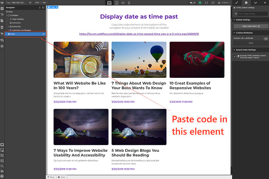Open the Ecommerce cart panel
Screen dimensions: 269x179
[x=2, y=34]
